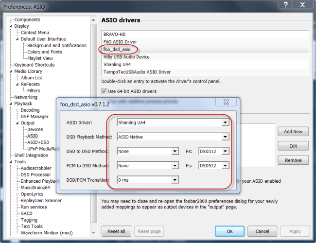Open Album List page
This screenshot has width=316, height=243.
tap(32, 78)
